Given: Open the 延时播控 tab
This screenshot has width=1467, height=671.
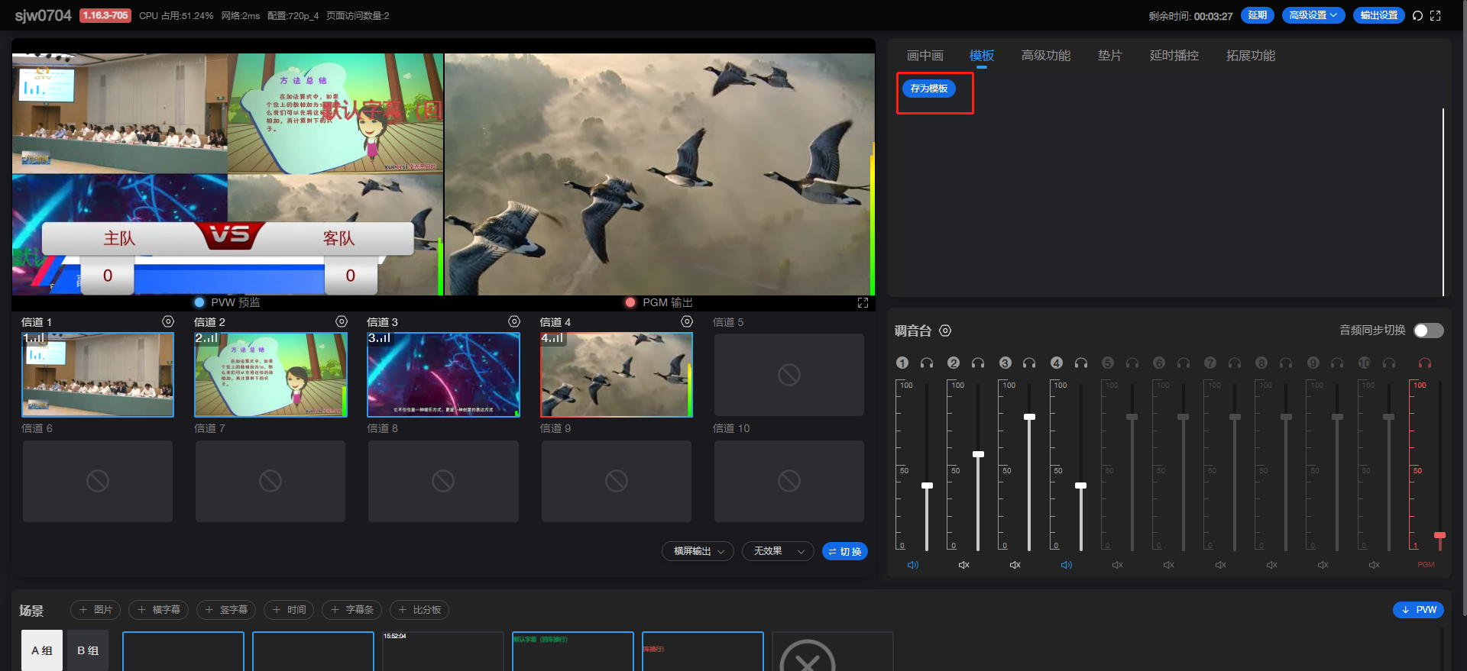Looking at the screenshot, I should 1174,56.
